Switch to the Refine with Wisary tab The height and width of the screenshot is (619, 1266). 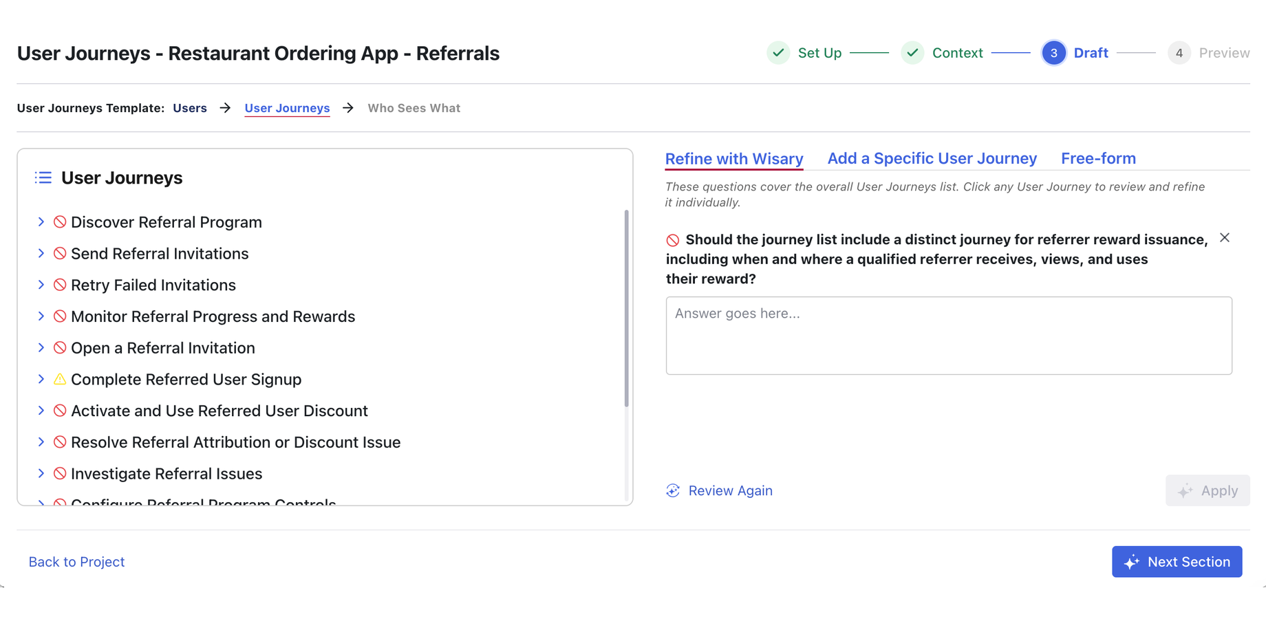[734, 159]
